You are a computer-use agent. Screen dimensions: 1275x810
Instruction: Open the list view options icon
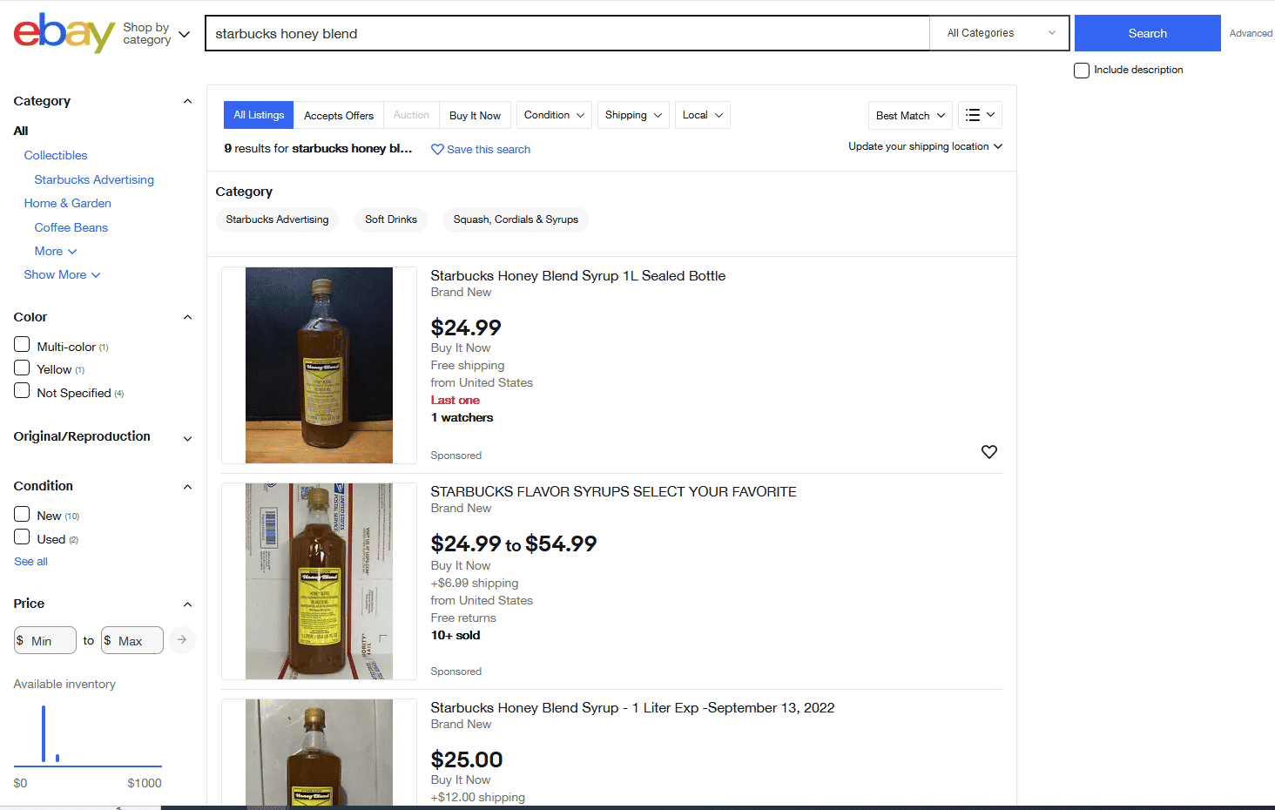pyautogui.click(x=980, y=115)
